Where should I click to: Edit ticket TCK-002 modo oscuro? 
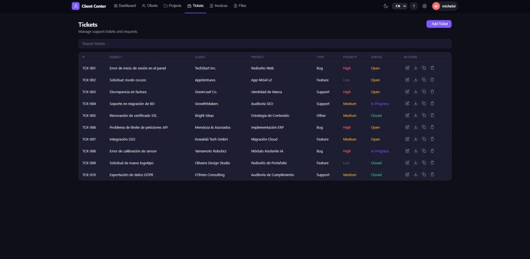407,80
